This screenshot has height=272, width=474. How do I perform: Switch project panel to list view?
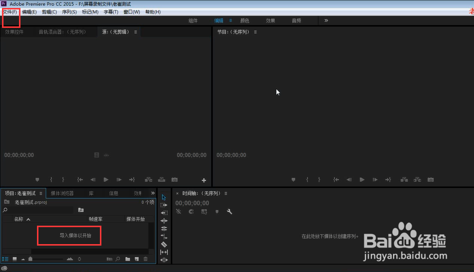point(5,259)
